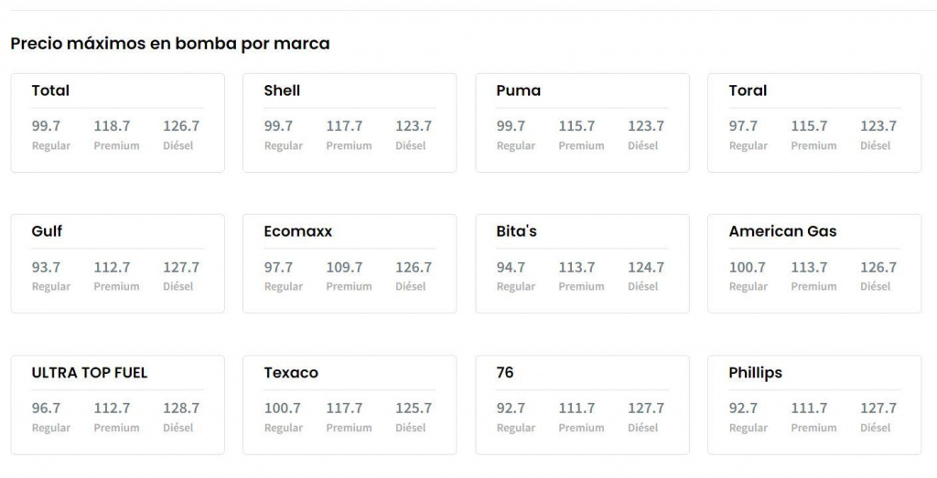Select the Shell brand card heading
The height and width of the screenshot is (478, 937).
(282, 90)
